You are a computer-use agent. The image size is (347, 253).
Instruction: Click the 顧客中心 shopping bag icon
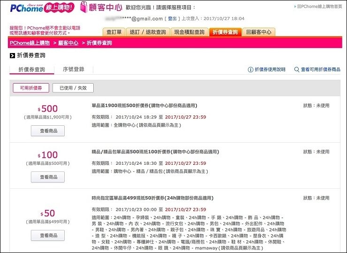click(x=83, y=7)
